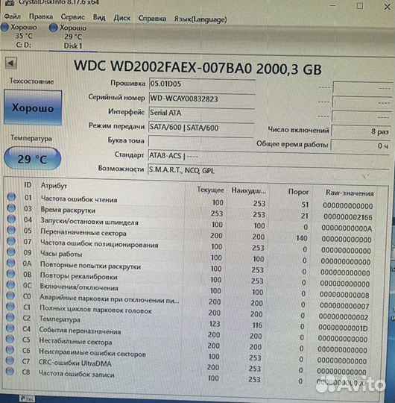Click status icon for attribute 01
The width and height of the screenshot is (395, 403).
pyautogui.click(x=11, y=197)
